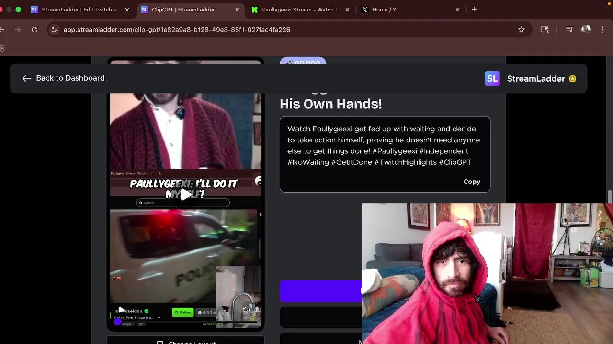
Task: Click the gold badge next to StreamLadder
Action: click(572, 79)
